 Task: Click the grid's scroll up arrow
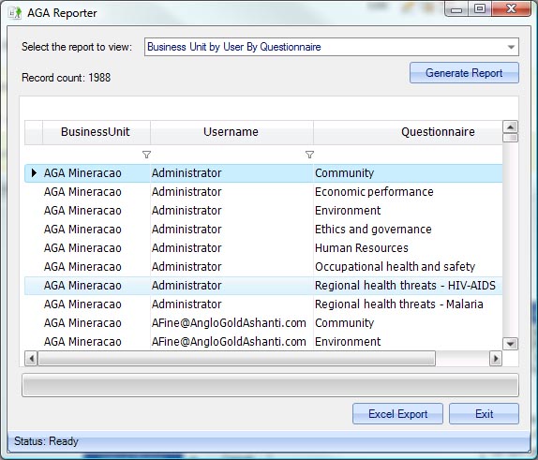click(510, 126)
